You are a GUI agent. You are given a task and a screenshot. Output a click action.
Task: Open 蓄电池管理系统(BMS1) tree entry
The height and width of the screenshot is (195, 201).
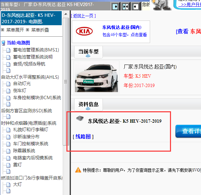pos(36,50)
